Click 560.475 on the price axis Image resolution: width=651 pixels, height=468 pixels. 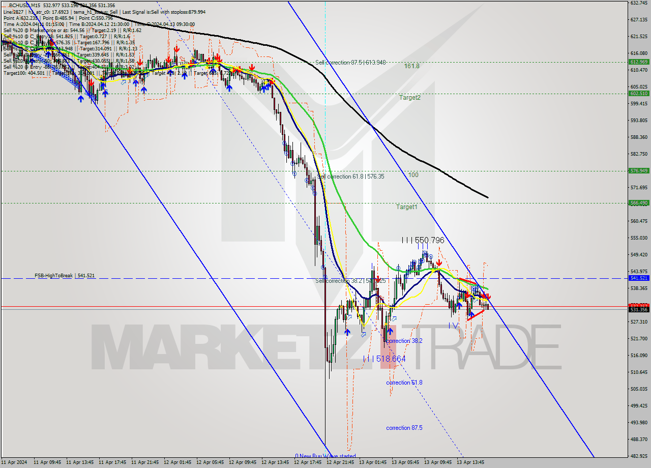[x=639, y=221]
